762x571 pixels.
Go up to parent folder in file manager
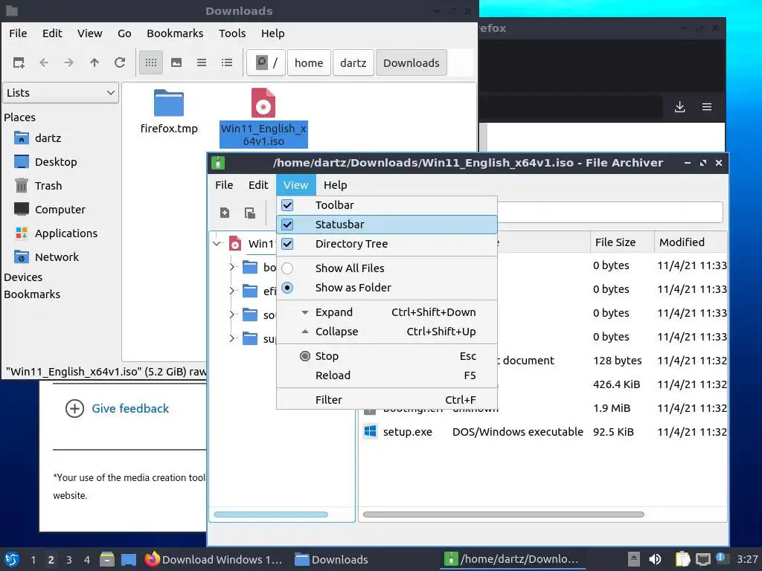point(95,62)
